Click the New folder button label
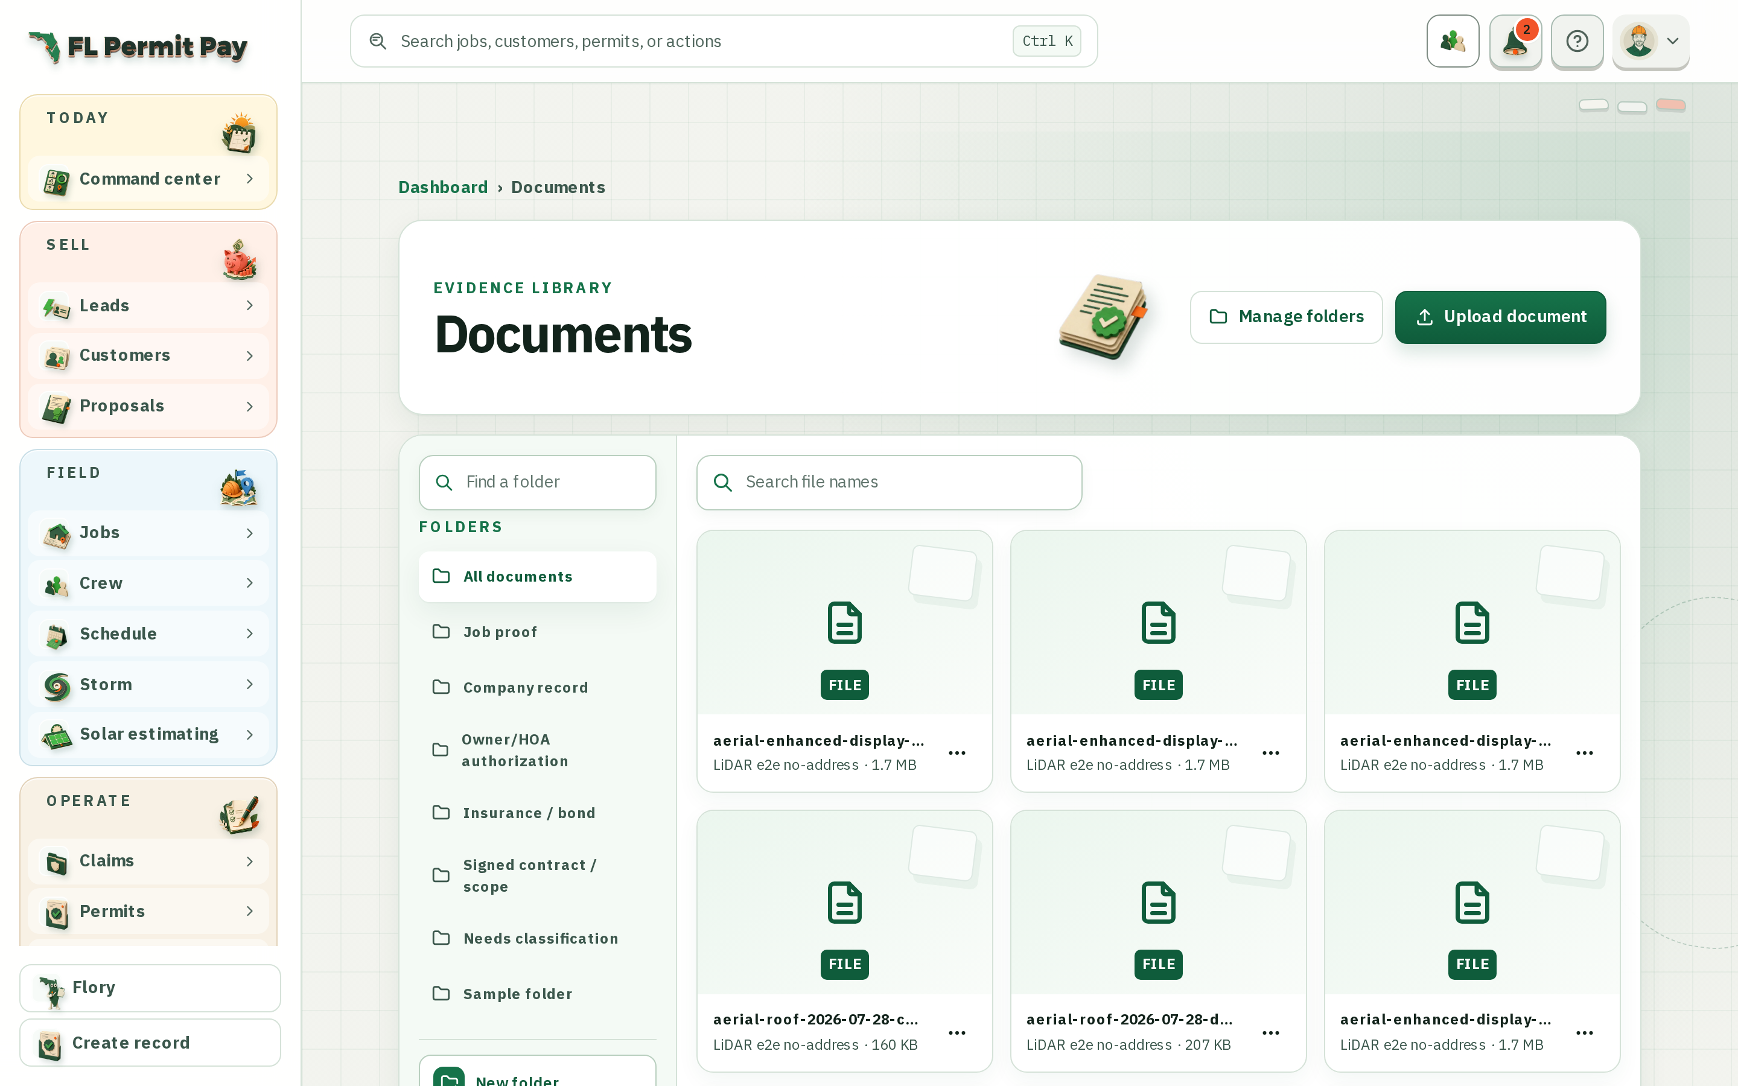 pyautogui.click(x=517, y=1079)
